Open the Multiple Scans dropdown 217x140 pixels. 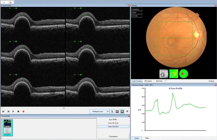(108, 111)
